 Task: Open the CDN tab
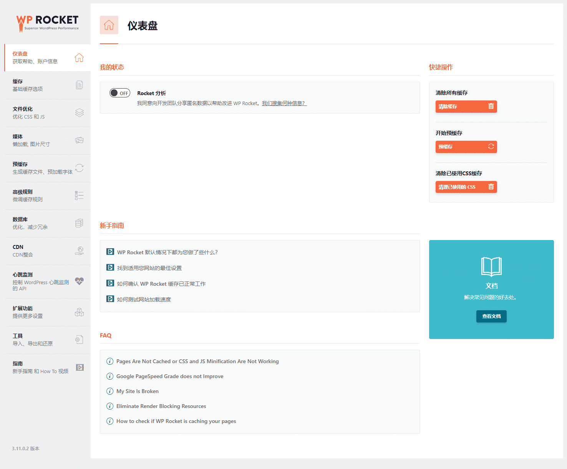pyautogui.click(x=48, y=251)
